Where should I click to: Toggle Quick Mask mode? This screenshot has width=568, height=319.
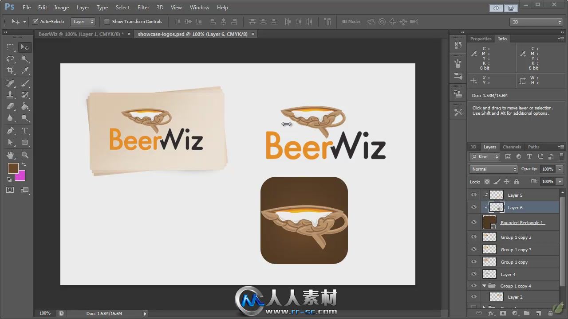[x=10, y=190]
